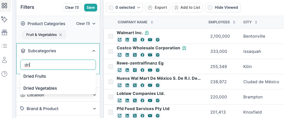Click Costco's YouTube icon
Image resolution: width=284 pixels, height=118 pixels.
click(150, 55)
